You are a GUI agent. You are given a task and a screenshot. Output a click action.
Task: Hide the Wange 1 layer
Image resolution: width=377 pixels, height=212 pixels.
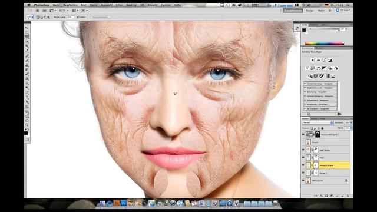(x=303, y=173)
